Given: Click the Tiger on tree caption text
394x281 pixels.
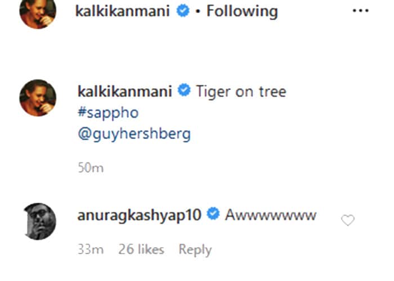Looking at the screenshot, I should click(240, 90).
